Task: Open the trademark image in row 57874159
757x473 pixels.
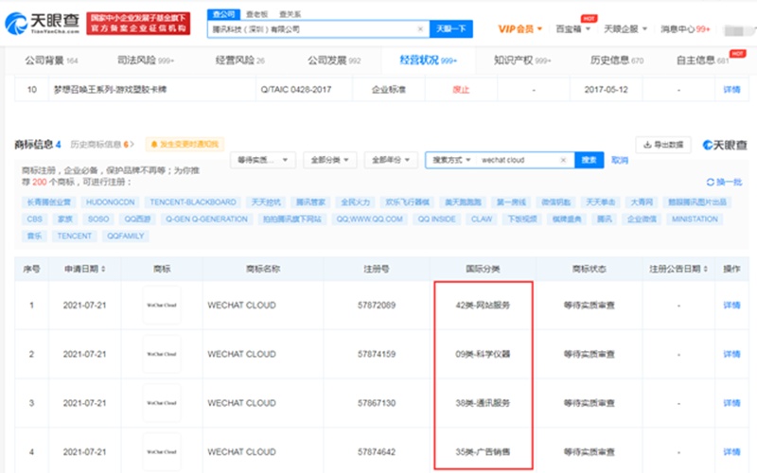Action: point(162,354)
